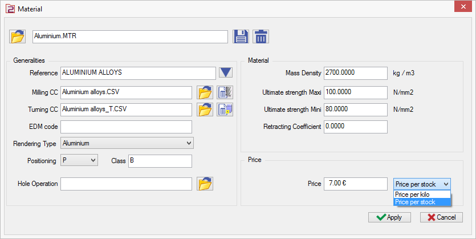Browse for Milling CC file
476x239 pixels.
pyautogui.click(x=205, y=92)
